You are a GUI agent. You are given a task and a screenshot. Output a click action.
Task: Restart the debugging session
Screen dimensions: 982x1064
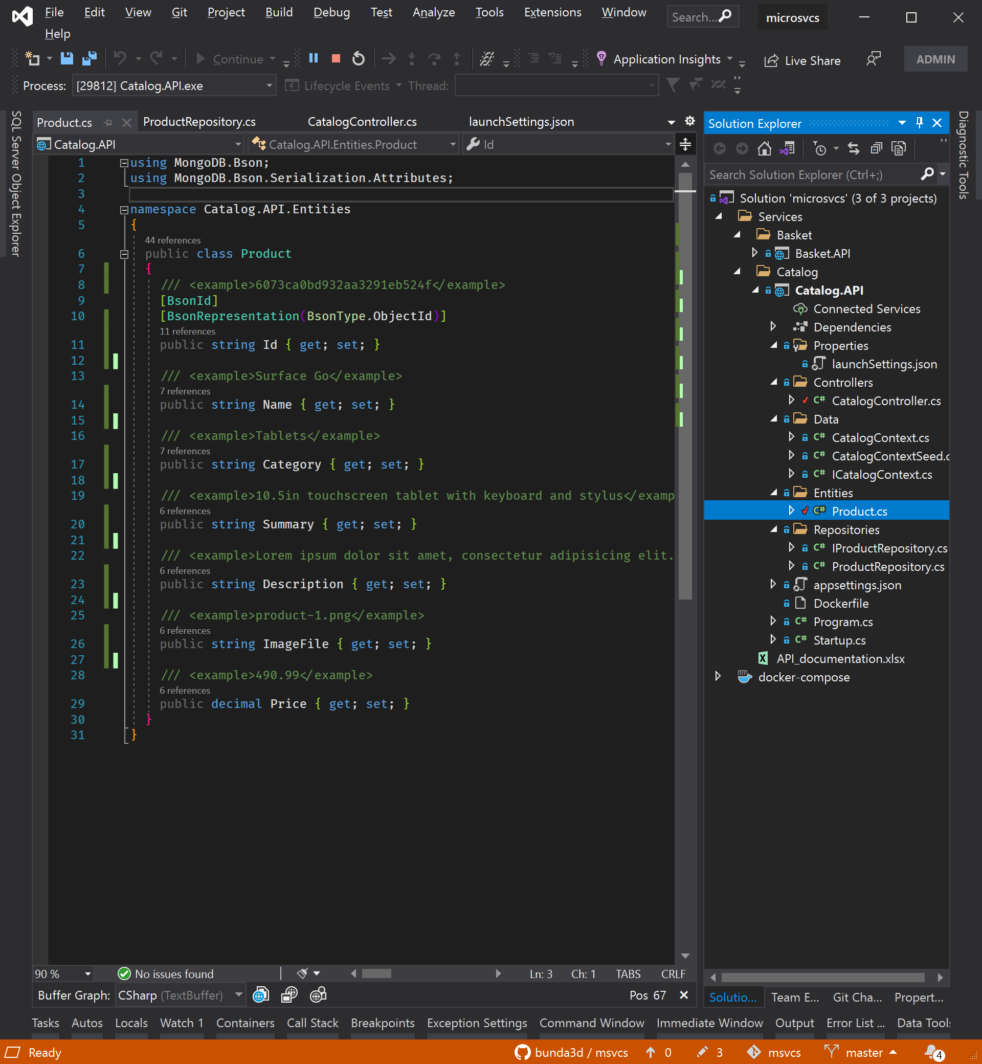(x=359, y=58)
